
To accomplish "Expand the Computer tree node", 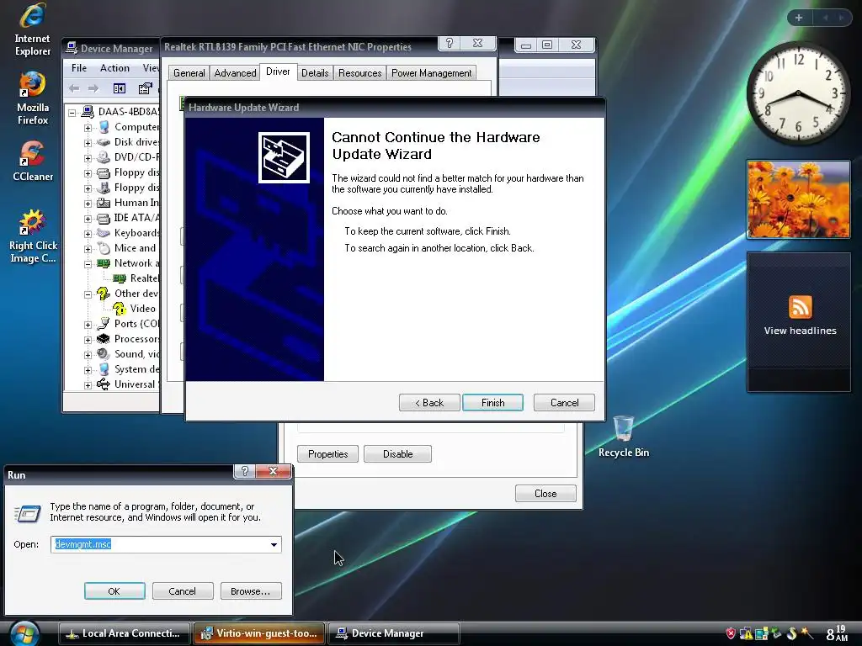I will [x=88, y=128].
